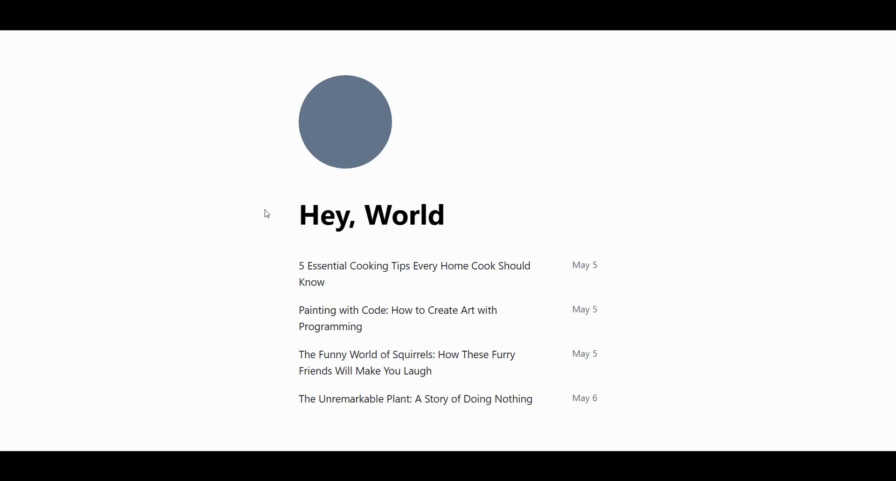Click May 5 date beside Painting with Code

coord(585,309)
